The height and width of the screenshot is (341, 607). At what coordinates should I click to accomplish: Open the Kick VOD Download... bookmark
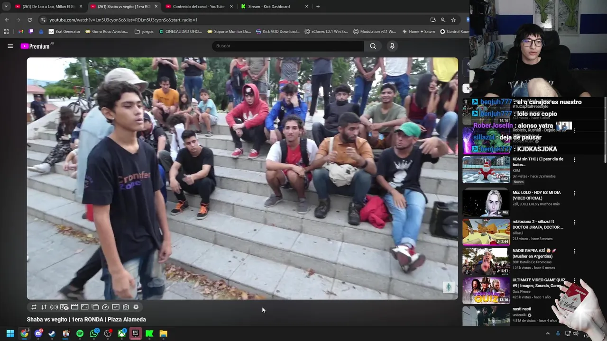tap(277, 32)
